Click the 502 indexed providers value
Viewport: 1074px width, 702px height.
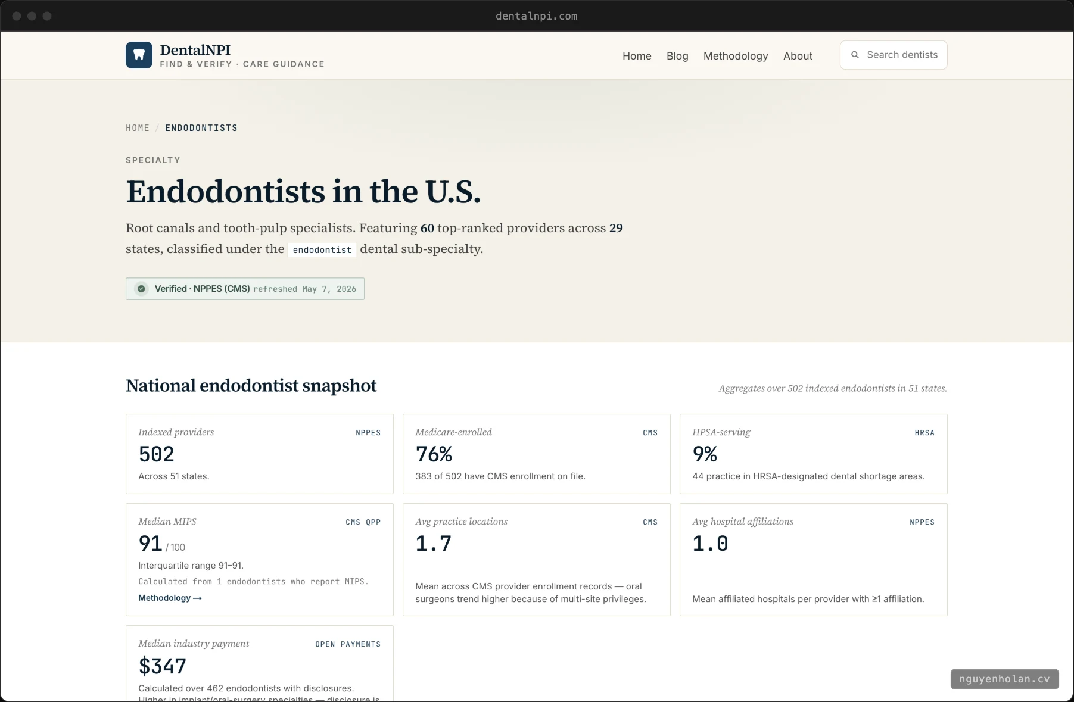157,454
